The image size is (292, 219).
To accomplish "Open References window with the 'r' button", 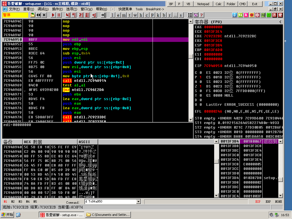I will point(170,15).
